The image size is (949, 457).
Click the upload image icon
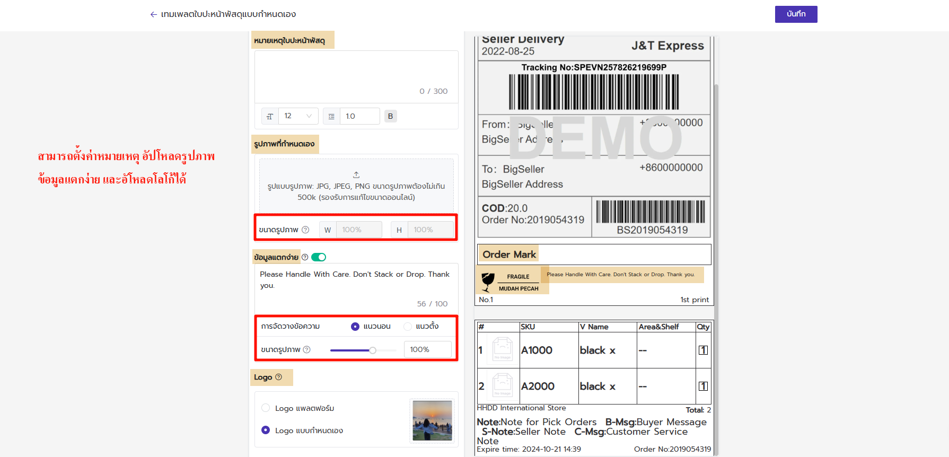(x=356, y=174)
